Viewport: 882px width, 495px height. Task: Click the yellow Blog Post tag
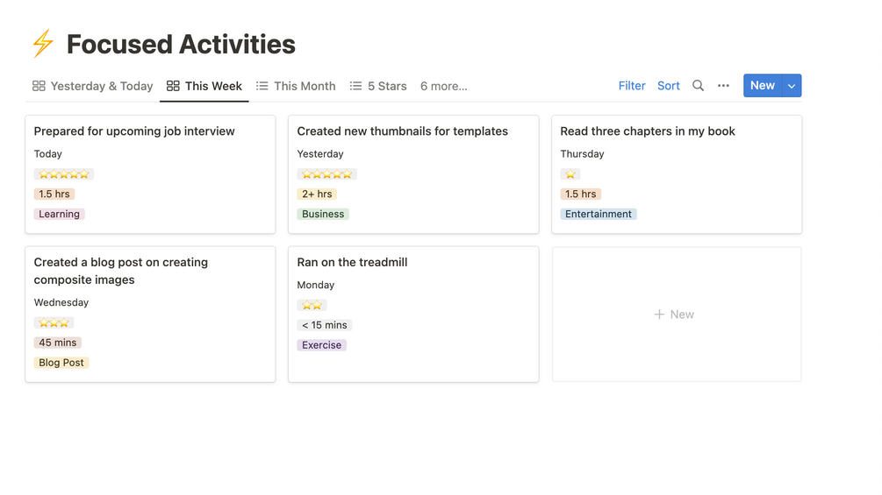click(x=61, y=363)
